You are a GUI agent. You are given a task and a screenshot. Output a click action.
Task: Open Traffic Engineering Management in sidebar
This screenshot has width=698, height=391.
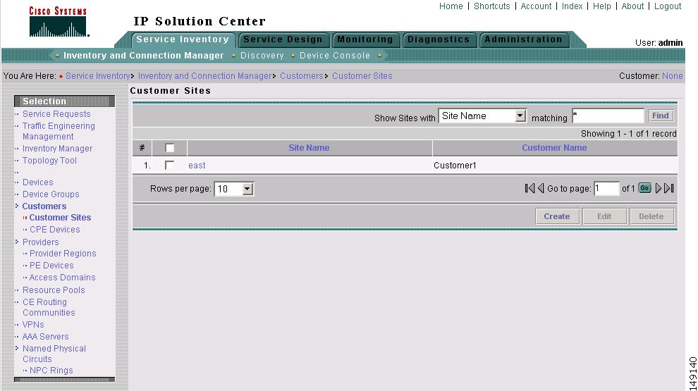(x=59, y=131)
